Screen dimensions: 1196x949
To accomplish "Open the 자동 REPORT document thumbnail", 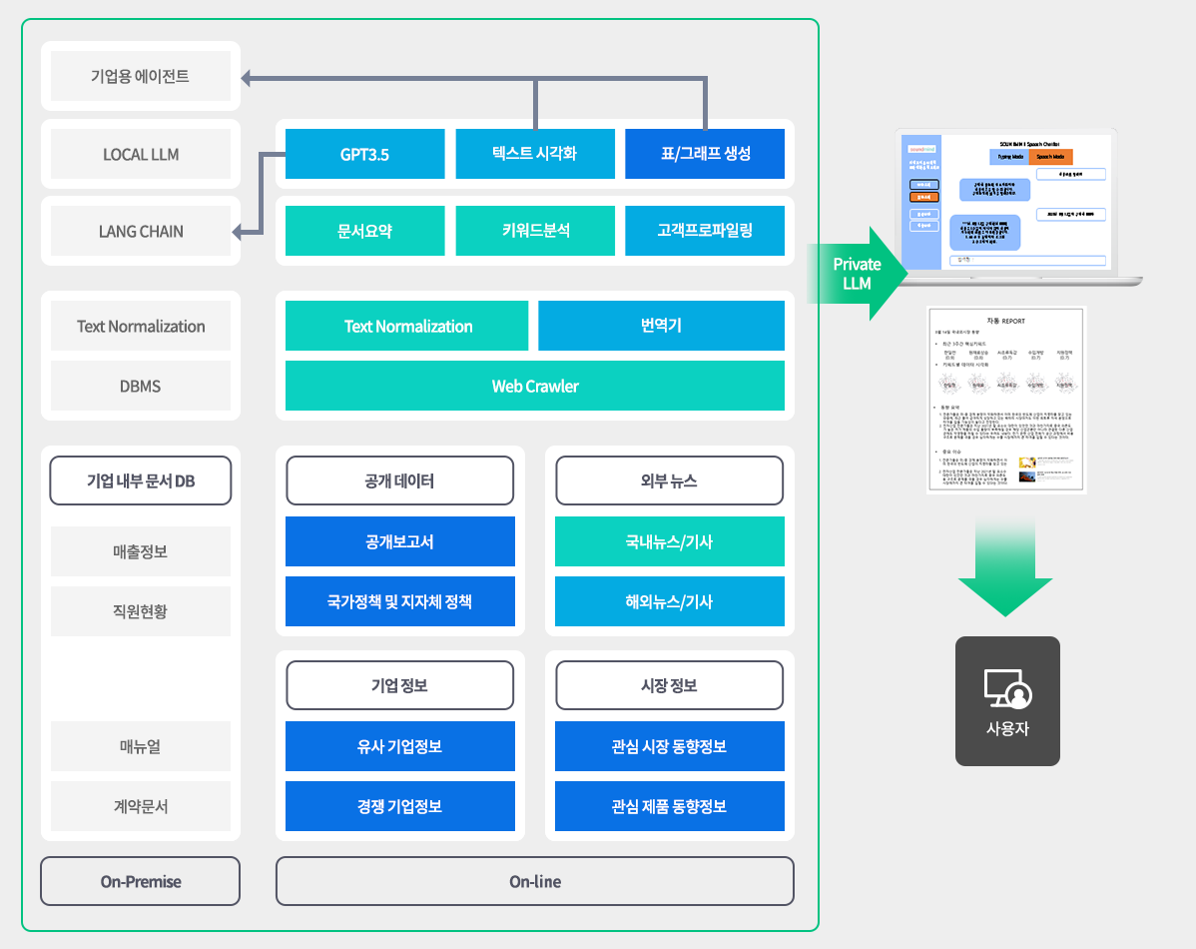I will pyautogui.click(x=1005, y=400).
